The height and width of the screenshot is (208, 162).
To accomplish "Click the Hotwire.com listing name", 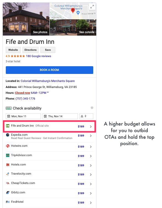I will pos(19,146).
